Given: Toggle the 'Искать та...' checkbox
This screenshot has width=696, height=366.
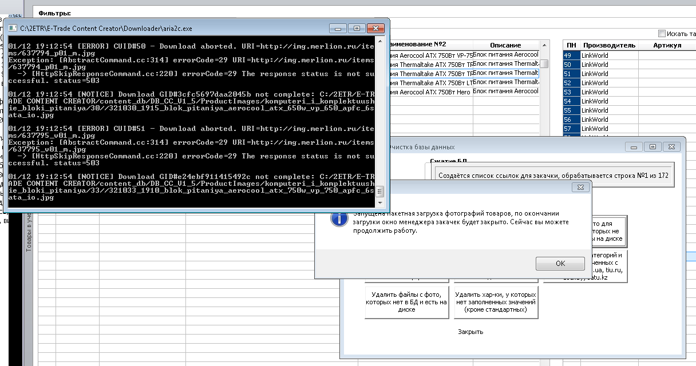Looking at the screenshot, I should click(x=662, y=34).
